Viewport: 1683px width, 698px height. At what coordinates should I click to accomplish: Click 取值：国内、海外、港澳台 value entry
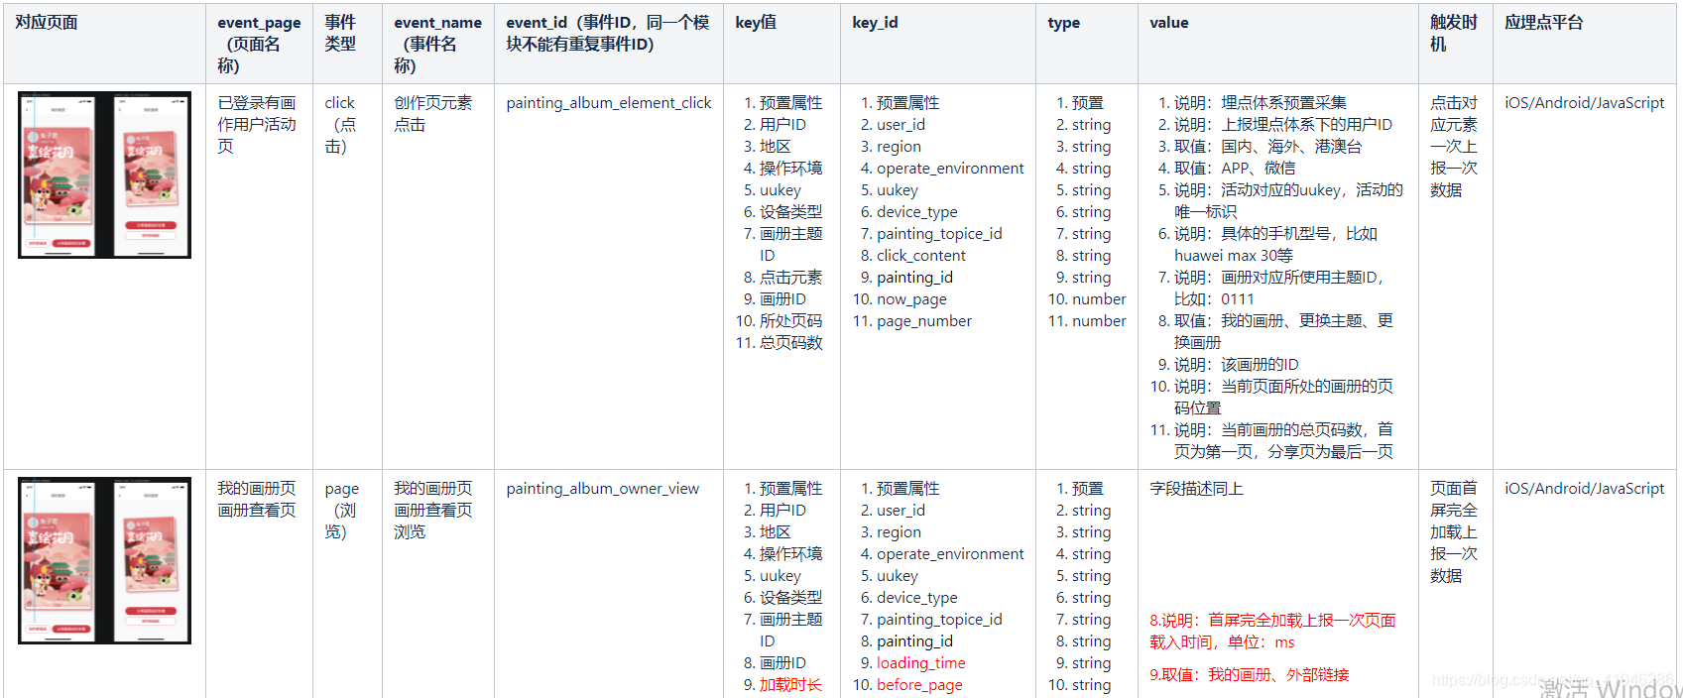pos(1268,147)
